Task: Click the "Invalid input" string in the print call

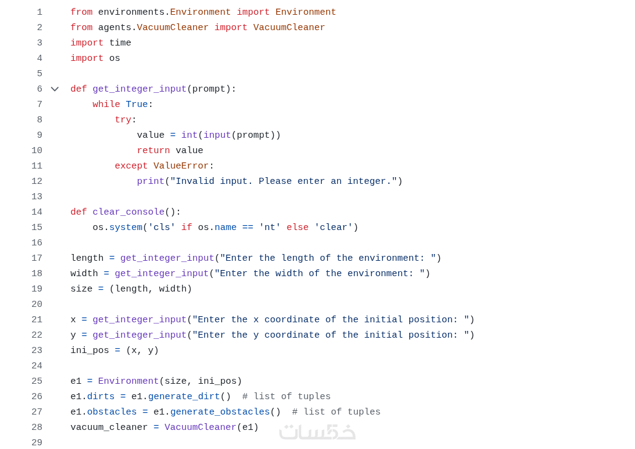Action: (x=283, y=181)
